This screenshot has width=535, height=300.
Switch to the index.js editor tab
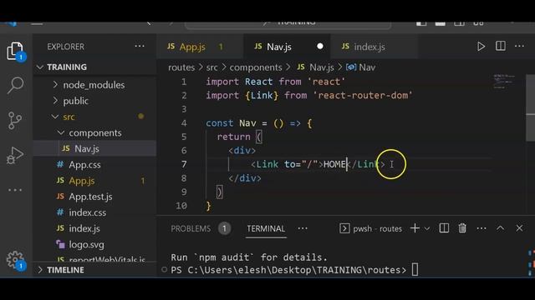(369, 47)
